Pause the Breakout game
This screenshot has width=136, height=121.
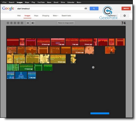(x=28, y=23)
